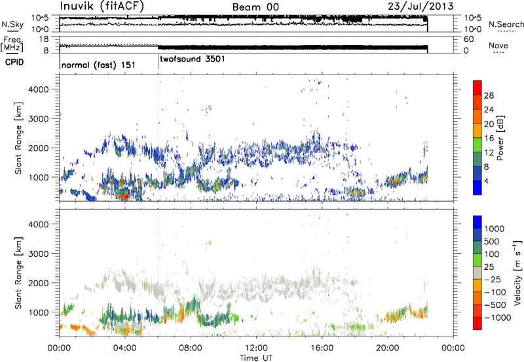Click the '16:00' time tick label
This screenshot has height=362, width=524.
322,348
